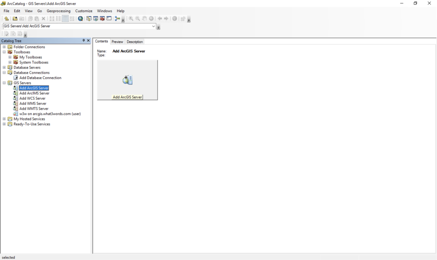
Task: Select the Pan hand tool
Action: (144, 19)
